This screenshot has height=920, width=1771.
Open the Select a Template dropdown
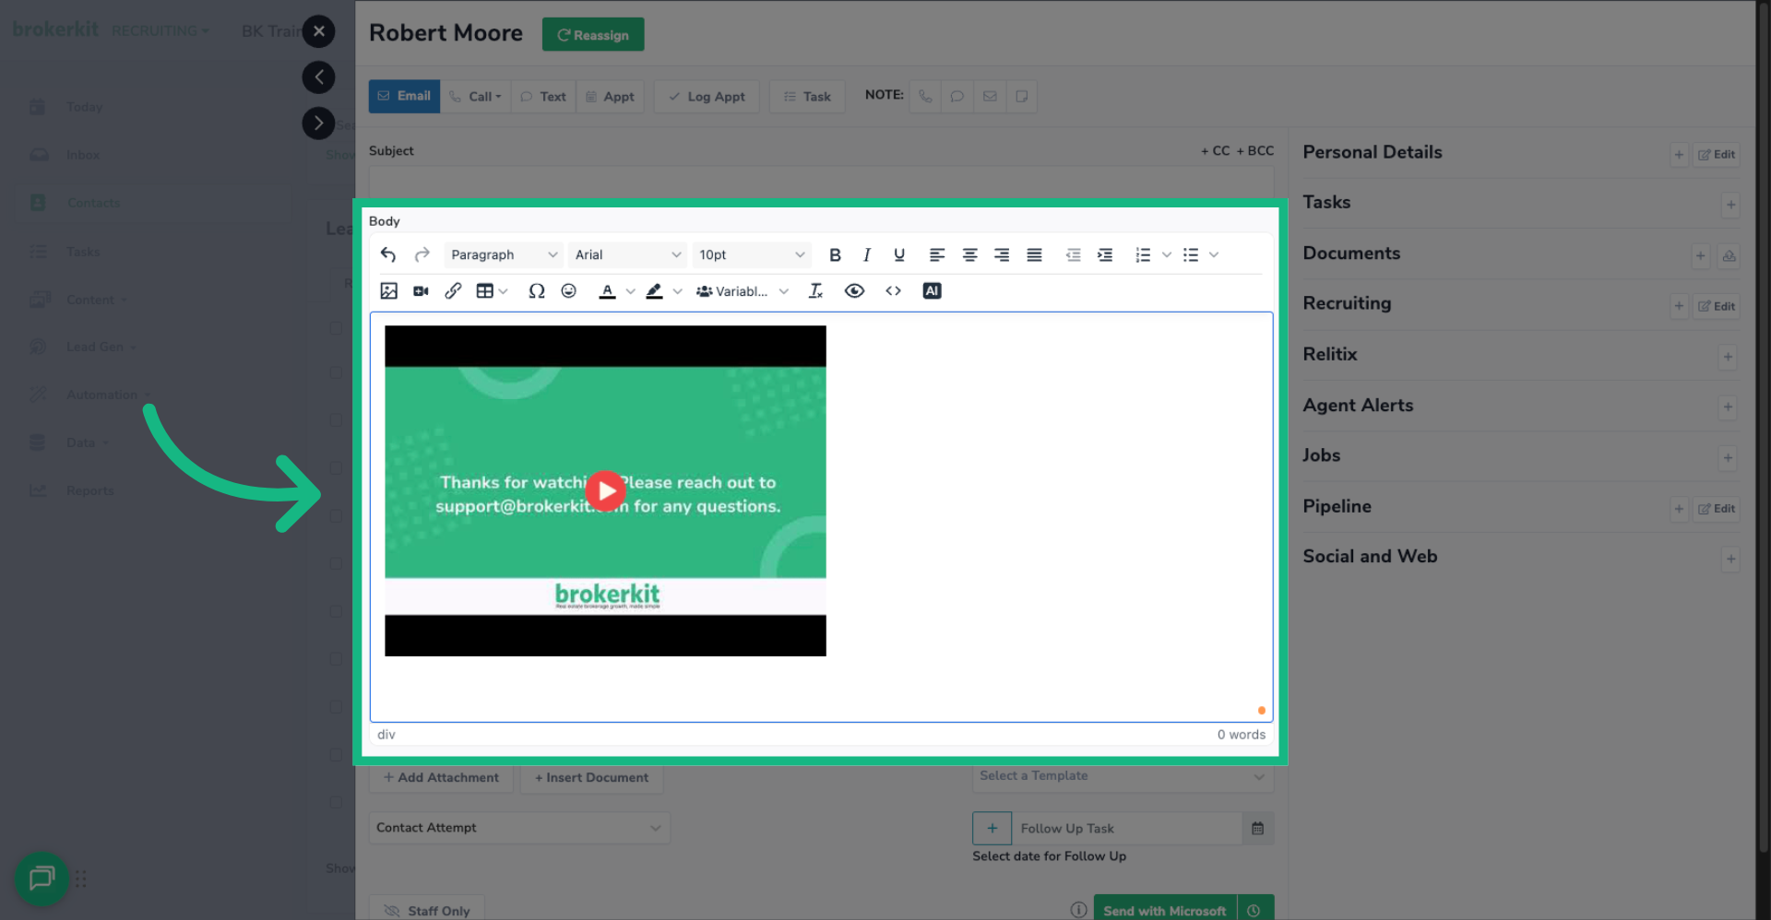pyautogui.click(x=1122, y=776)
